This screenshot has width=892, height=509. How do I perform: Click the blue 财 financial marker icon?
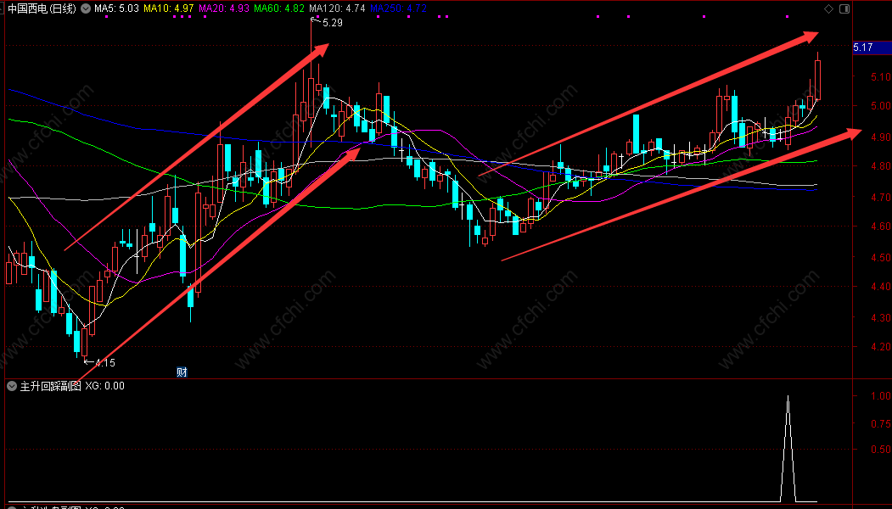click(182, 372)
